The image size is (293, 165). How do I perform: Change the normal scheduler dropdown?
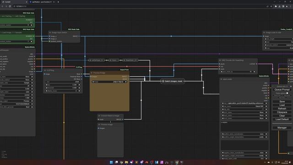click(16, 95)
